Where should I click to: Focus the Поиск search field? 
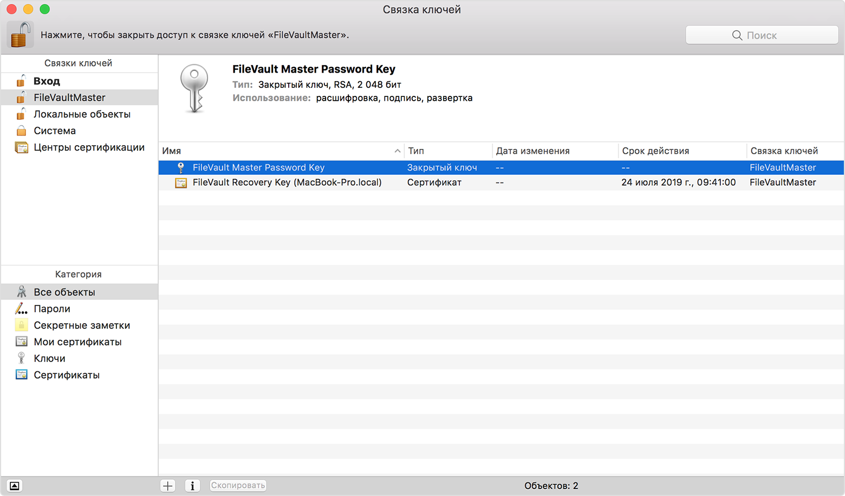[x=762, y=35]
